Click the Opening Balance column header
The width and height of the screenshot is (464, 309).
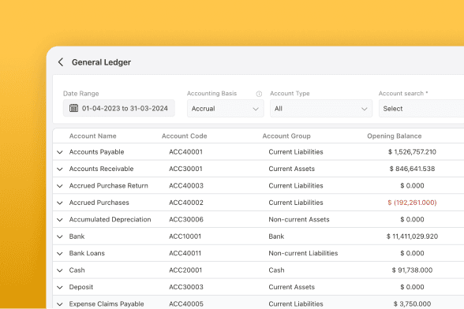(x=395, y=136)
